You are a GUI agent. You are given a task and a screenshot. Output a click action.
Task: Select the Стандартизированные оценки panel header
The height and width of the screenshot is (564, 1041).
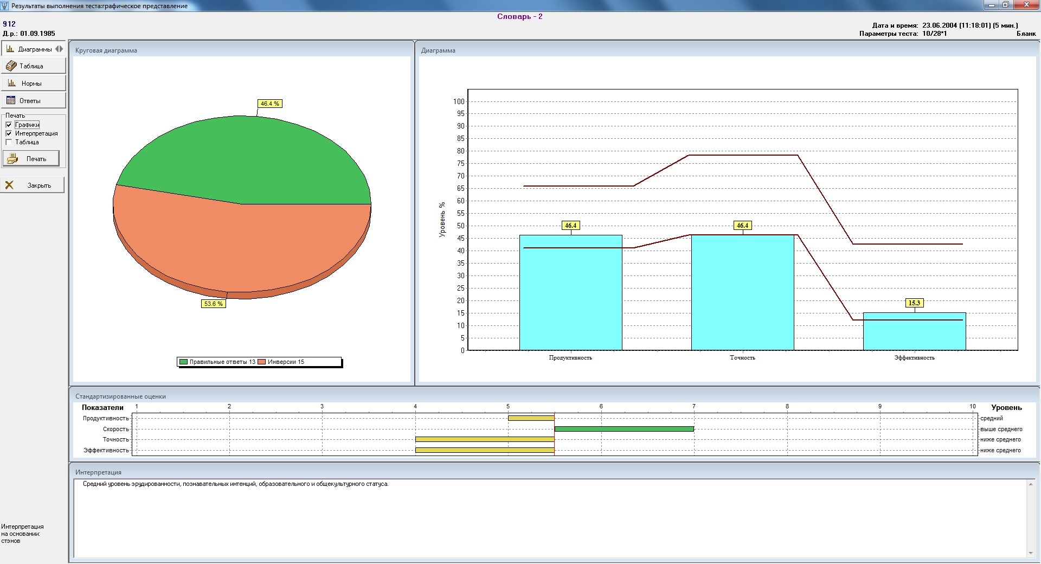coord(120,396)
